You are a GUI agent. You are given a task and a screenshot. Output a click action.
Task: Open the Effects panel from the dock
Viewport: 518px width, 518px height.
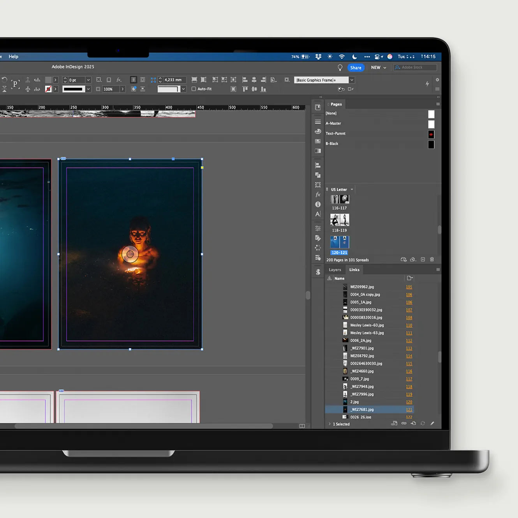[x=318, y=194]
